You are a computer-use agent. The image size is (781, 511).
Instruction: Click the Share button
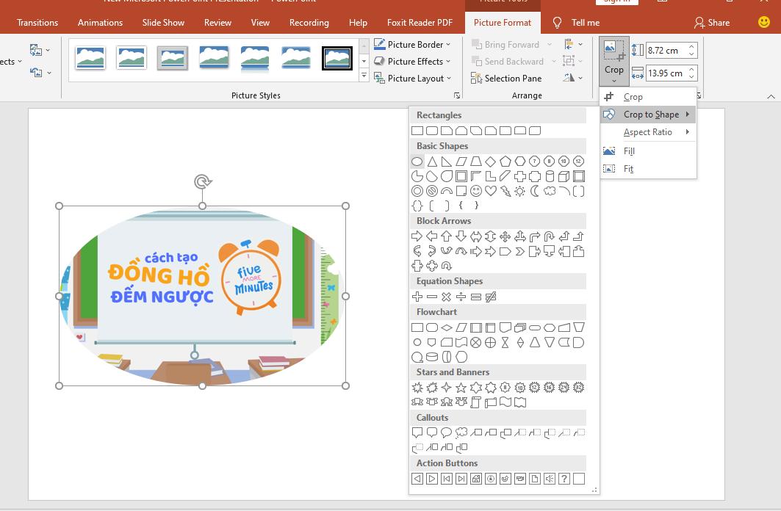[712, 23]
